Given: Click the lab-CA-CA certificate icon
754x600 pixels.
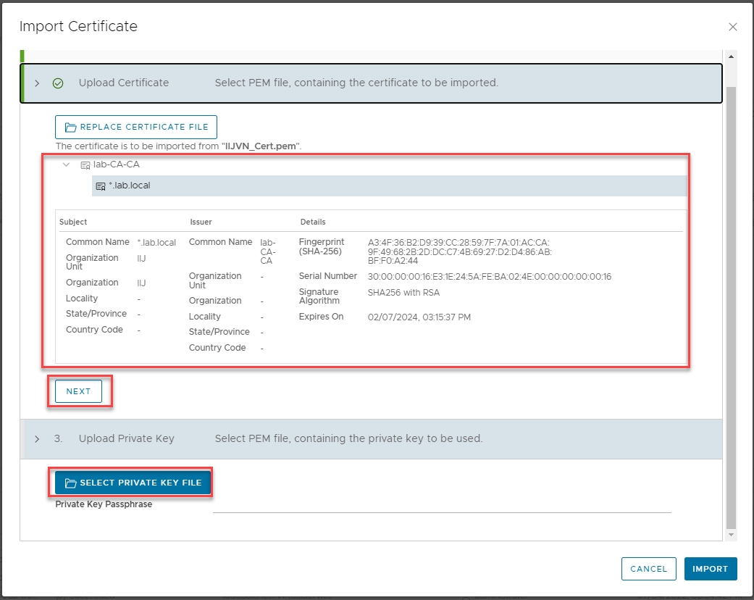Looking at the screenshot, I should pyautogui.click(x=85, y=165).
